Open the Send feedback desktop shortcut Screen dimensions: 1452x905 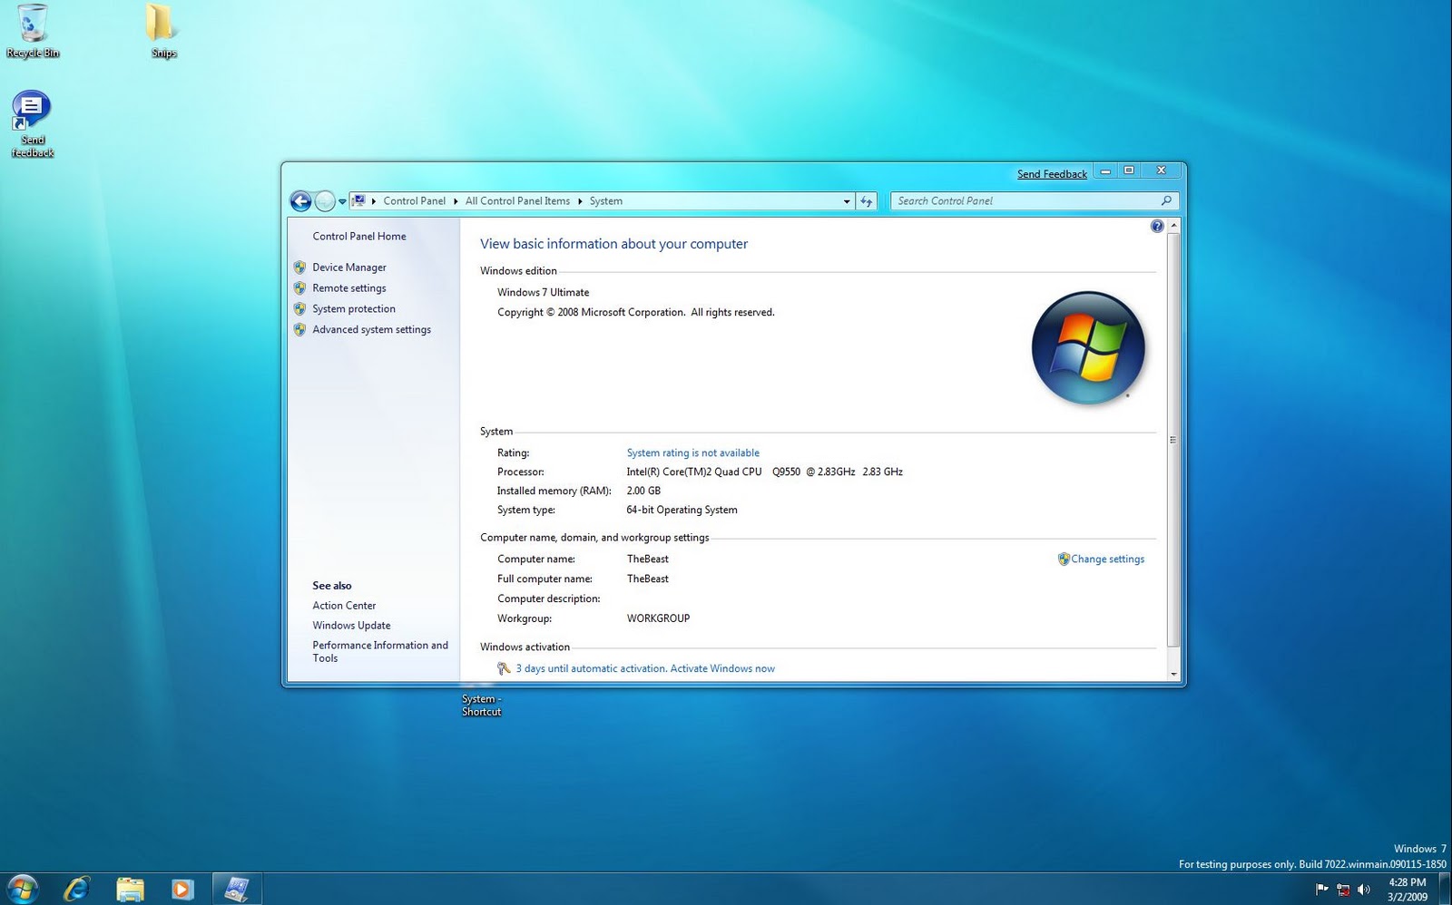[x=33, y=124]
